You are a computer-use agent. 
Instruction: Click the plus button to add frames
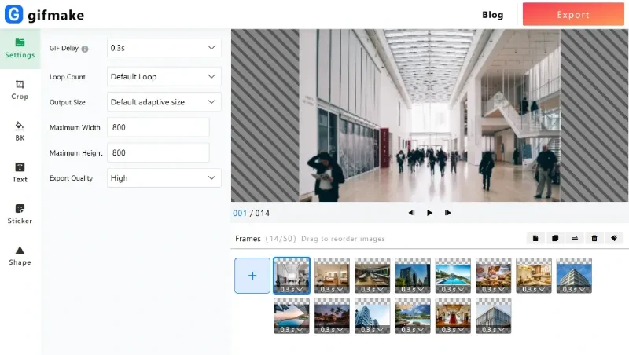[x=252, y=276]
